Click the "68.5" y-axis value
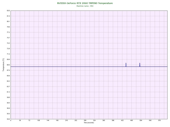 8,65
